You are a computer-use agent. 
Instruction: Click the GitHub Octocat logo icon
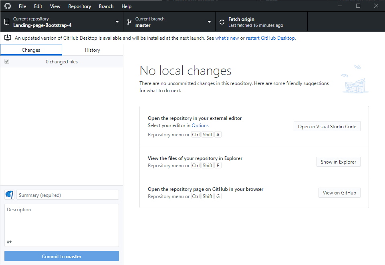[x=8, y=6]
